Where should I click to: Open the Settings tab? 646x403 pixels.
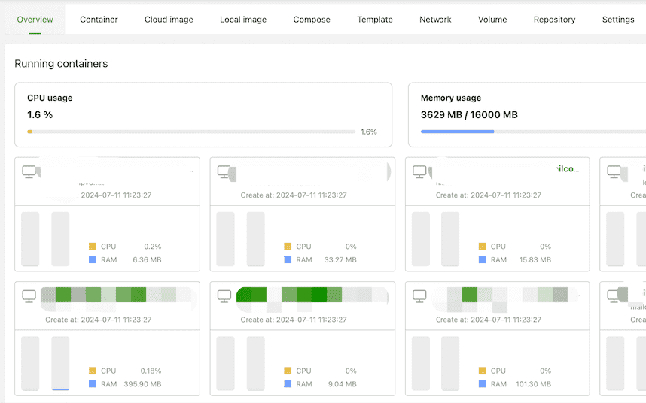[618, 20]
